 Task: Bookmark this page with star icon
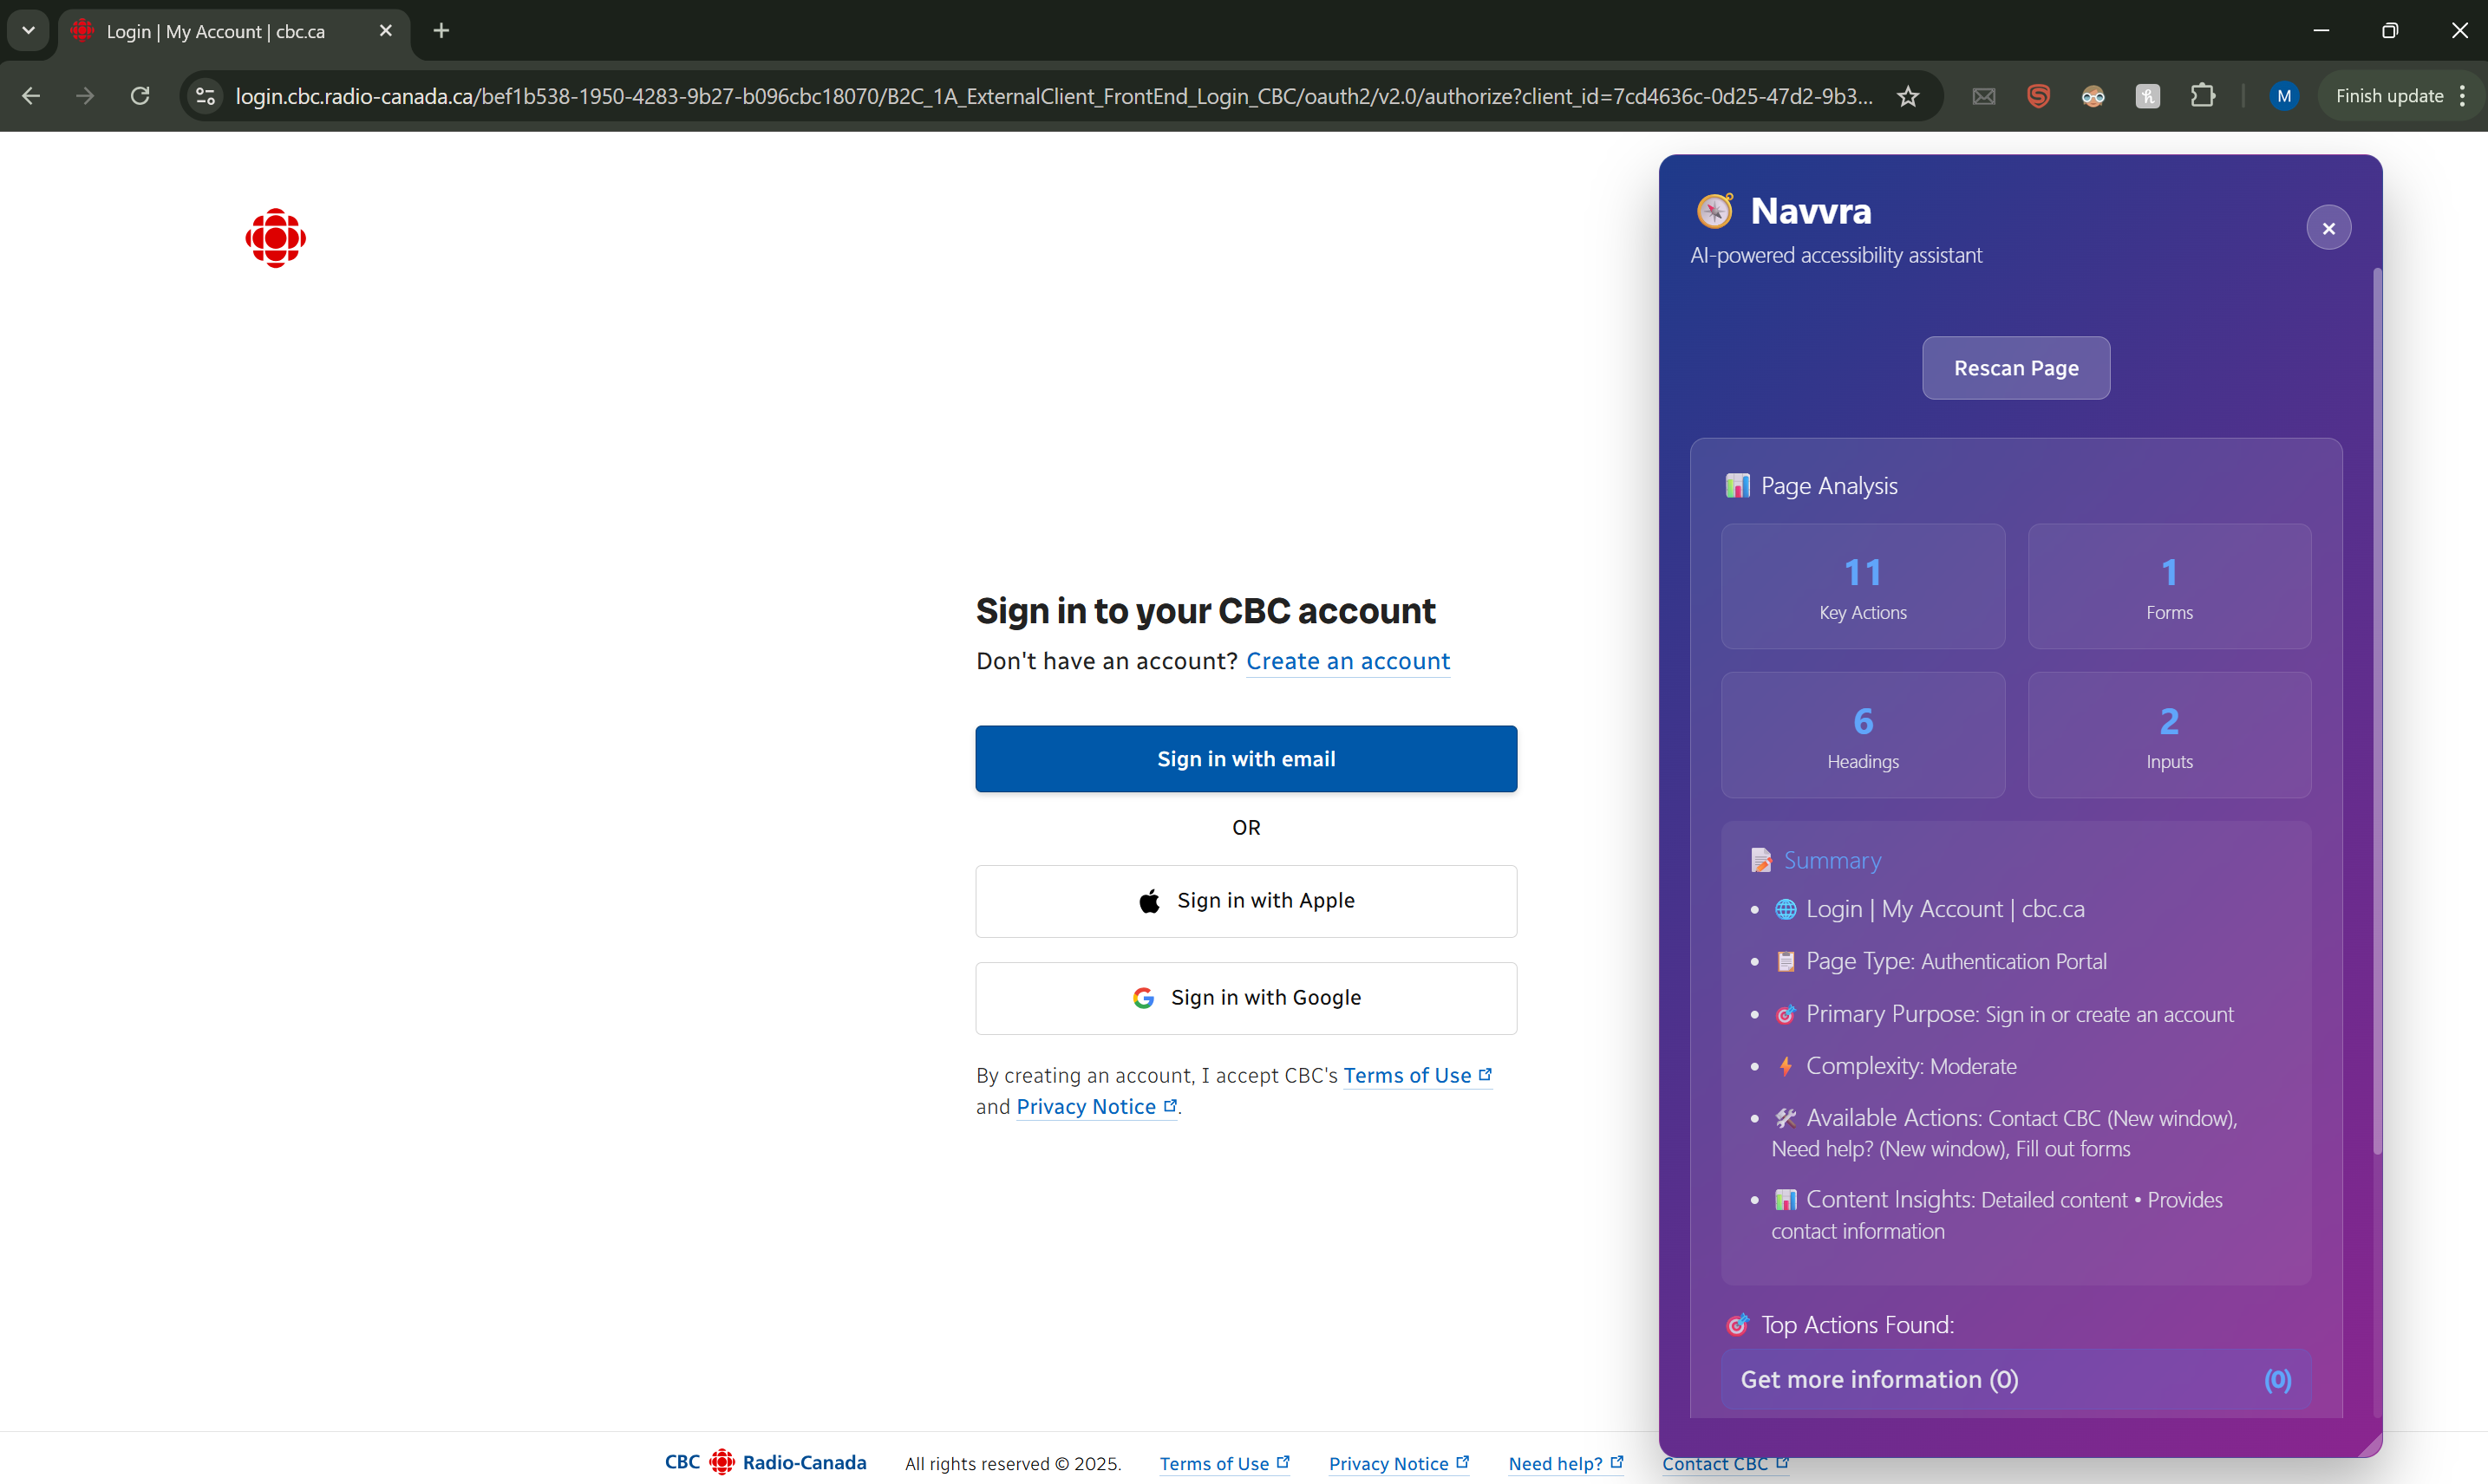point(1908,96)
